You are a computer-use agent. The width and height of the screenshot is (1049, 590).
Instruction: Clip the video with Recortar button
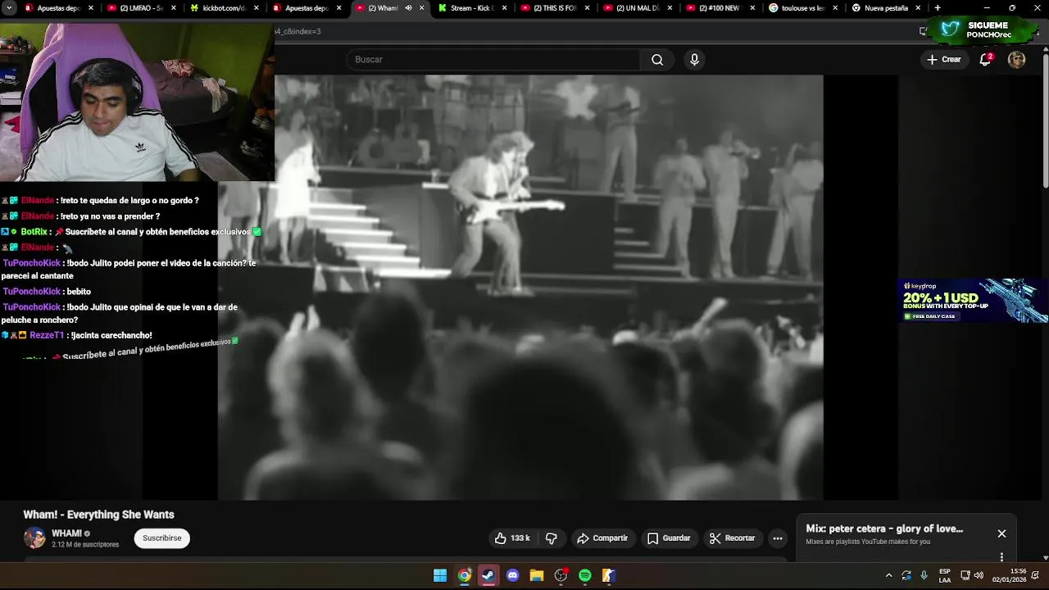click(x=732, y=538)
